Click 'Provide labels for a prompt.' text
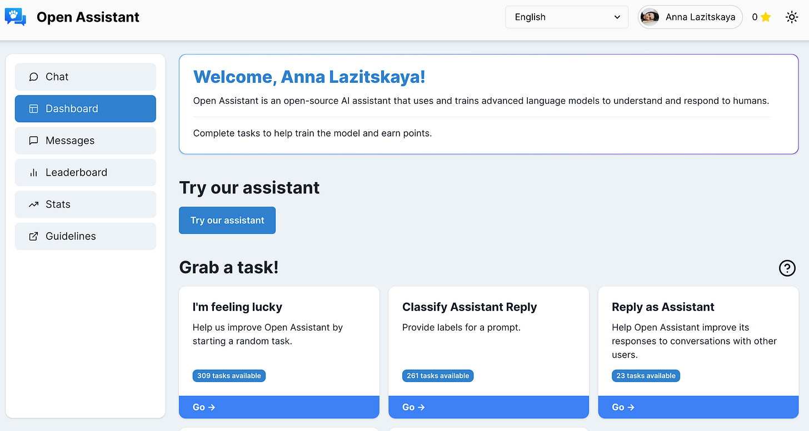This screenshot has height=431, width=809. point(461,328)
